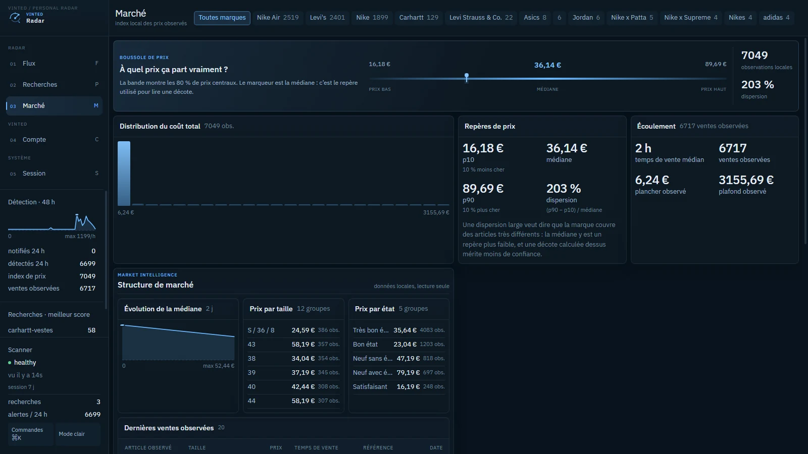Click the Très bon état row
Image resolution: width=808 pixels, height=454 pixels.
[x=399, y=330]
